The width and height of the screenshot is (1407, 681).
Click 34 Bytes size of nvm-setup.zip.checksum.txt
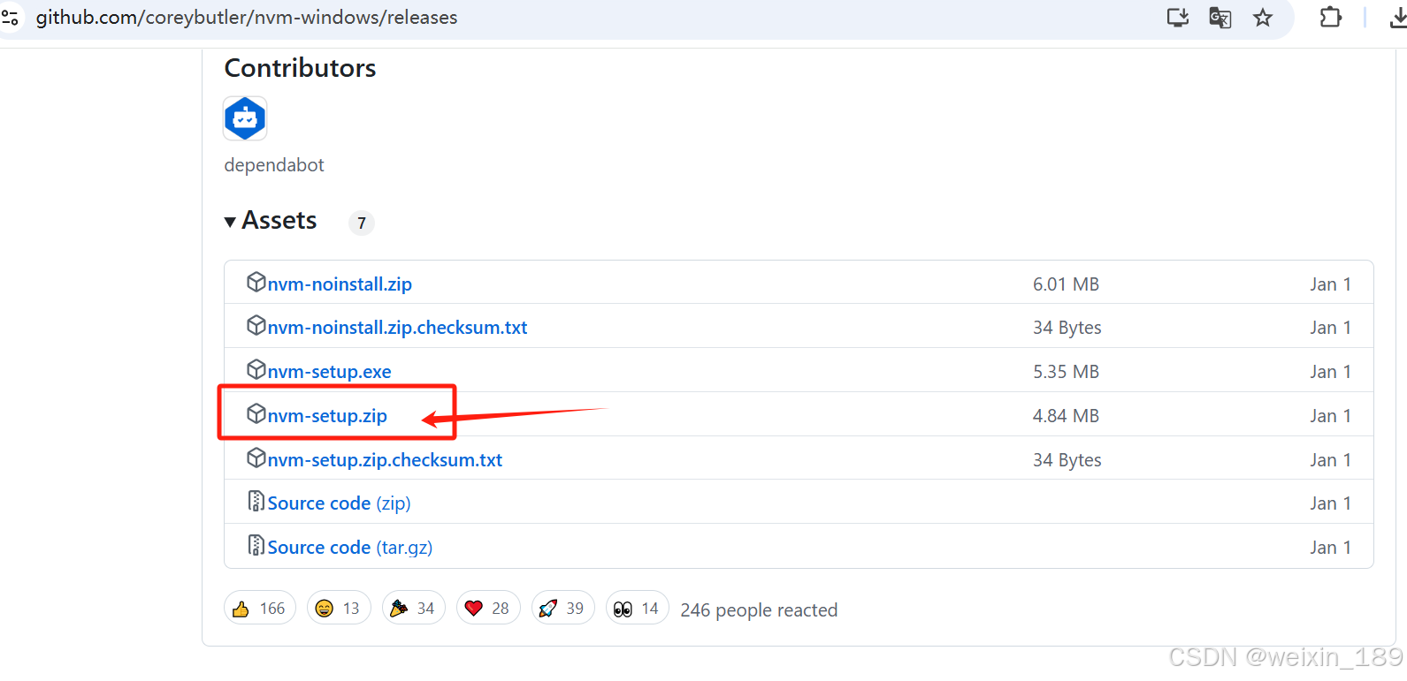point(1067,460)
